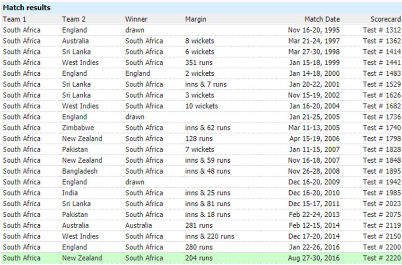
Task: Click the Match Date column header
Action: click(x=322, y=19)
